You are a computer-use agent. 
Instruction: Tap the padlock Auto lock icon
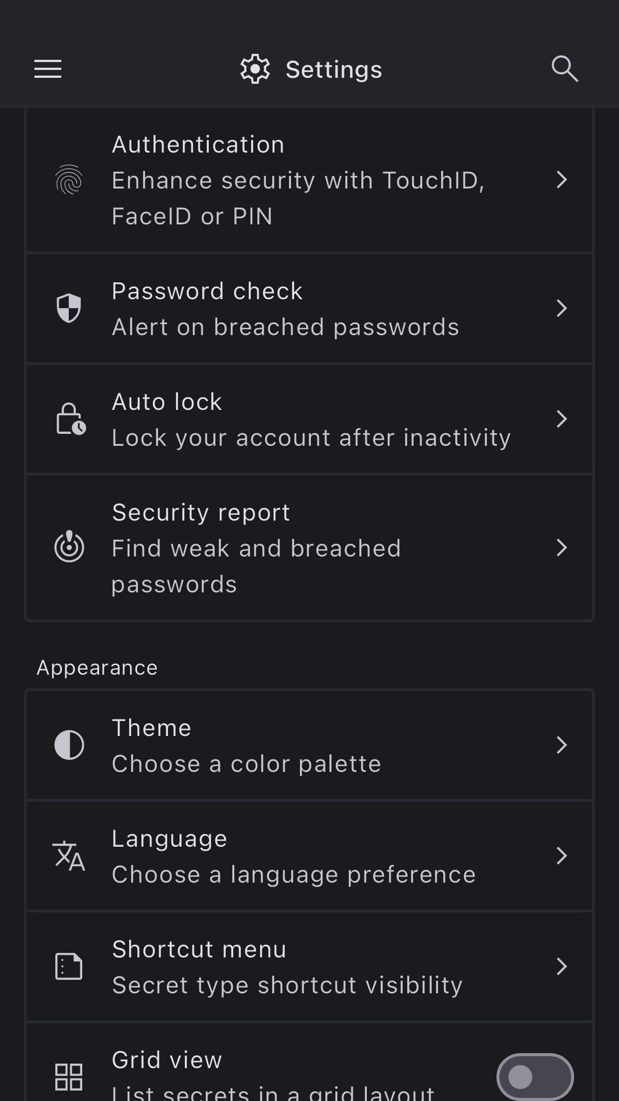coord(70,419)
